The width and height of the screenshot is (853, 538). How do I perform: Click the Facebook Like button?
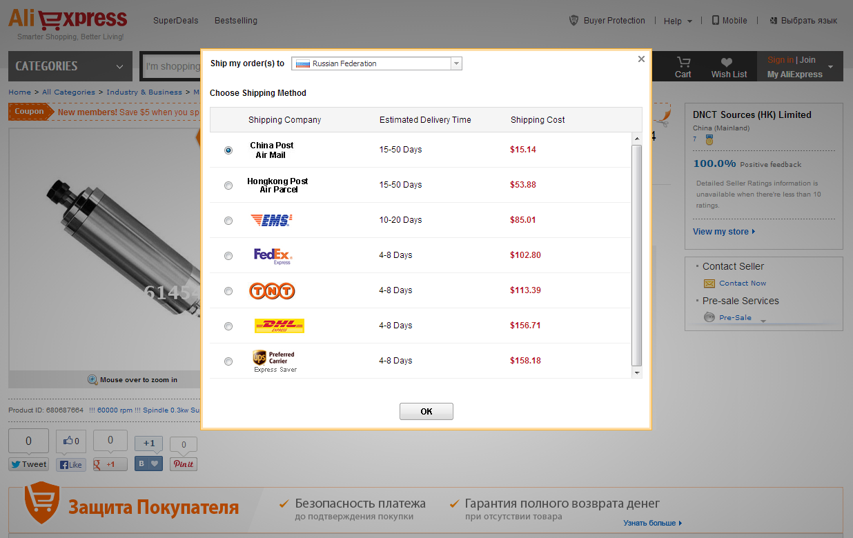(x=70, y=464)
